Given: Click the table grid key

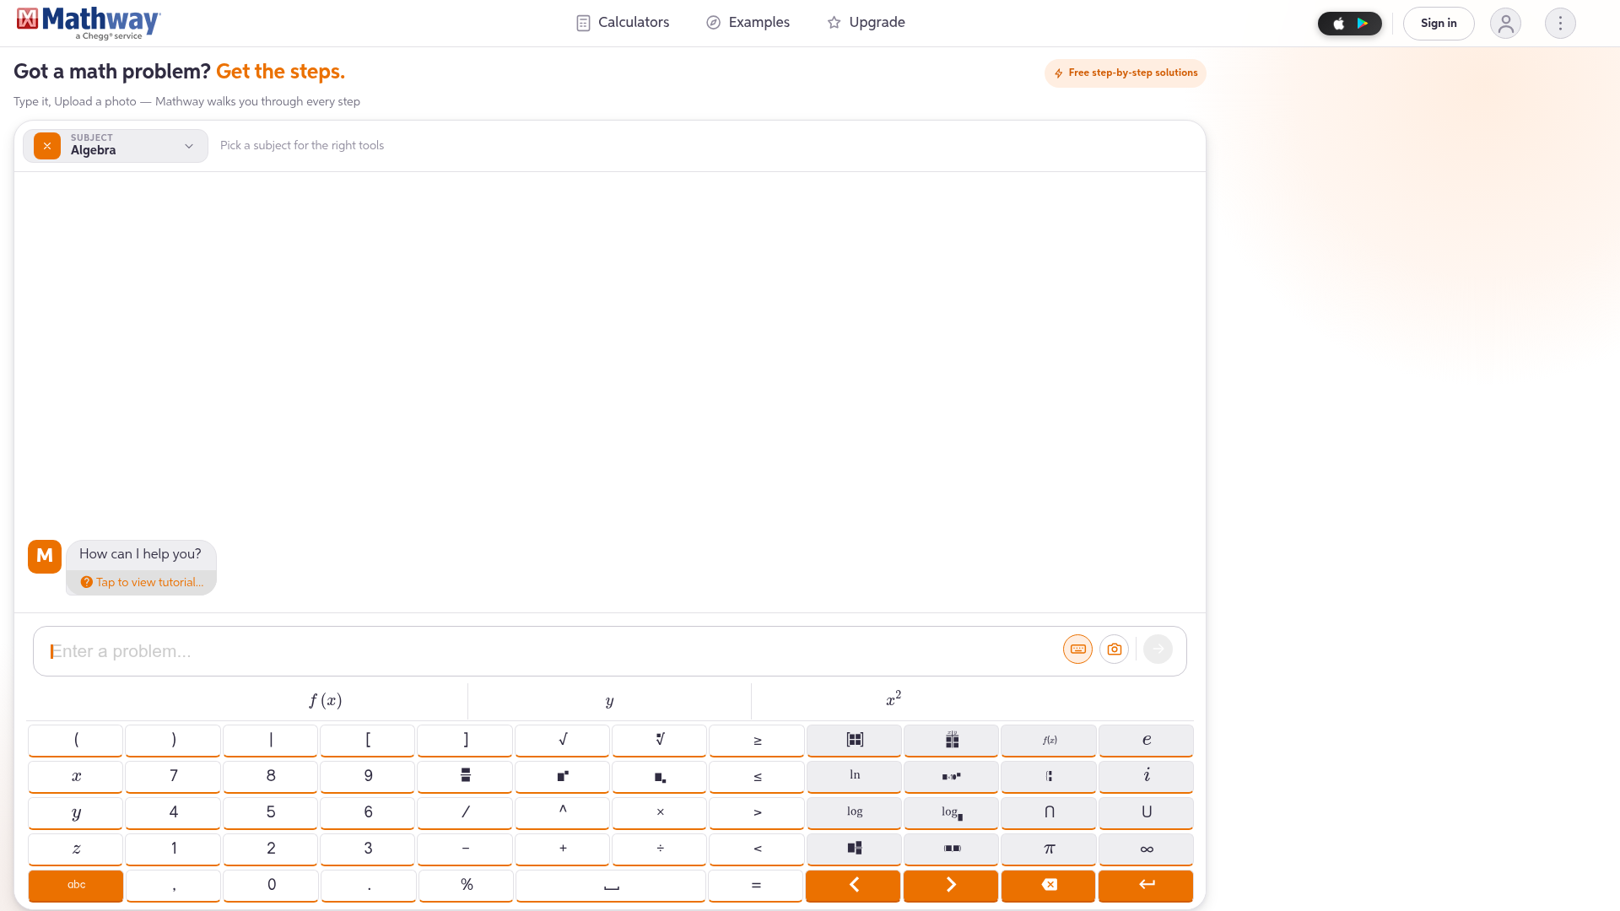Looking at the screenshot, I should click(952, 741).
